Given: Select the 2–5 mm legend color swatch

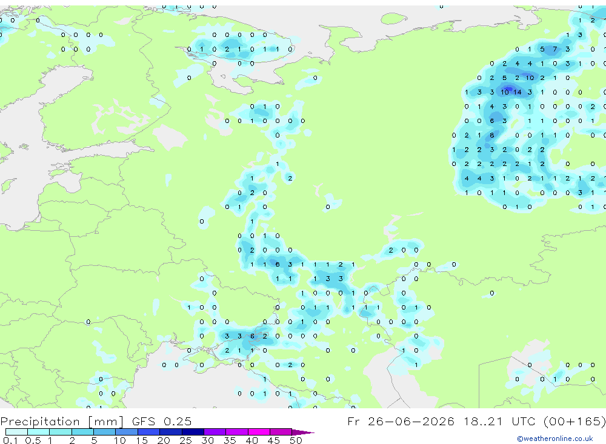Looking at the screenshot, I should (x=82, y=432).
